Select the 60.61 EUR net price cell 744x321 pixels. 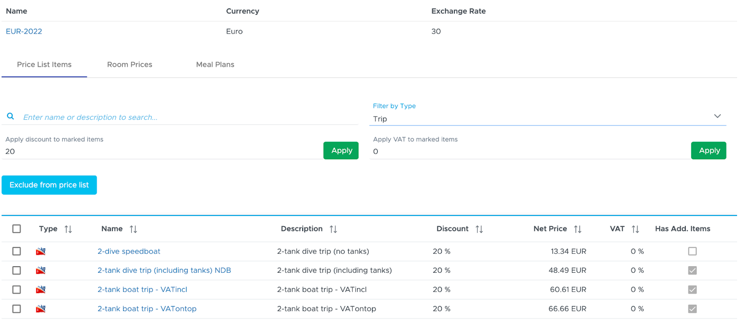tap(568, 289)
